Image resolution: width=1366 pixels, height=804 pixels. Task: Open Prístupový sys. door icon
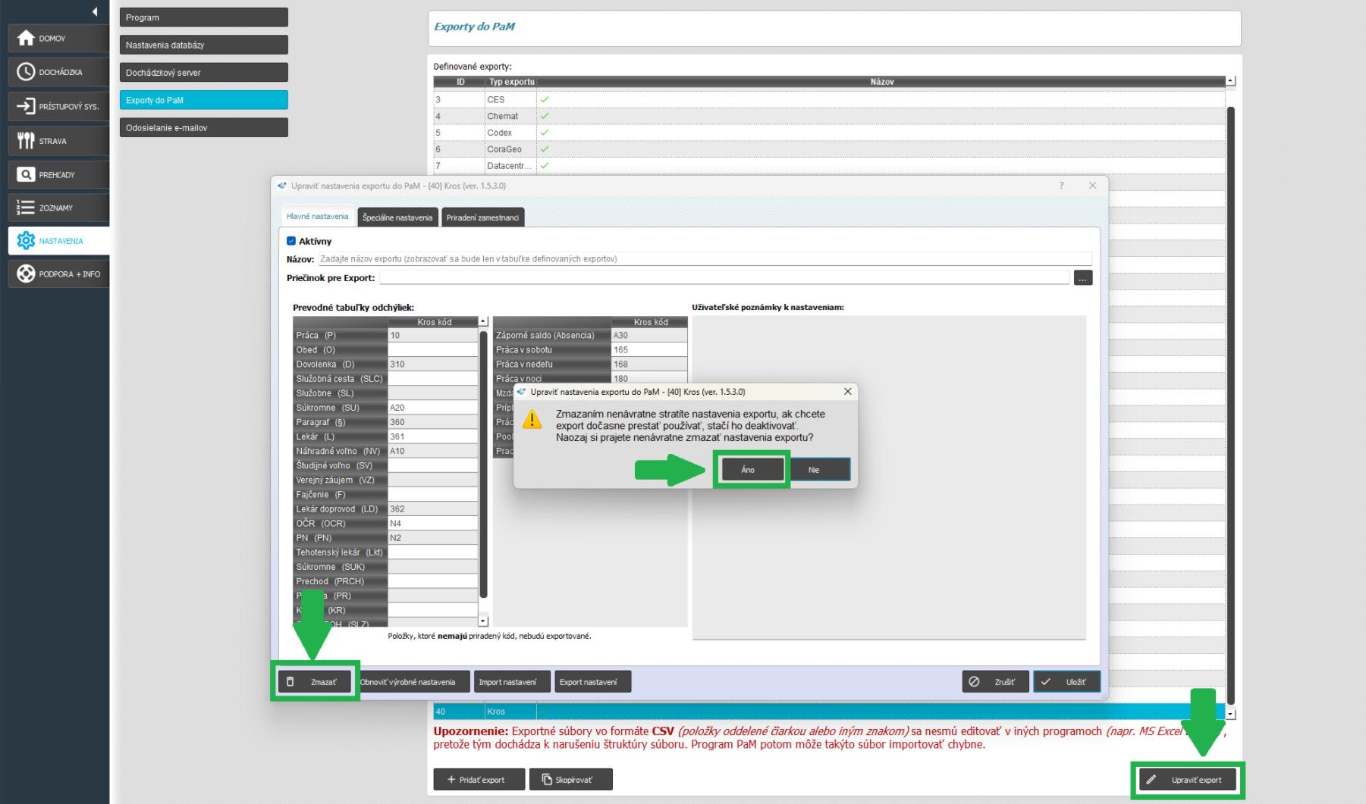coord(26,106)
